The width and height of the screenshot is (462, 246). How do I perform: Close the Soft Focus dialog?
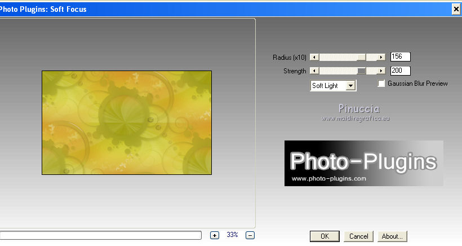(x=456, y=9)
